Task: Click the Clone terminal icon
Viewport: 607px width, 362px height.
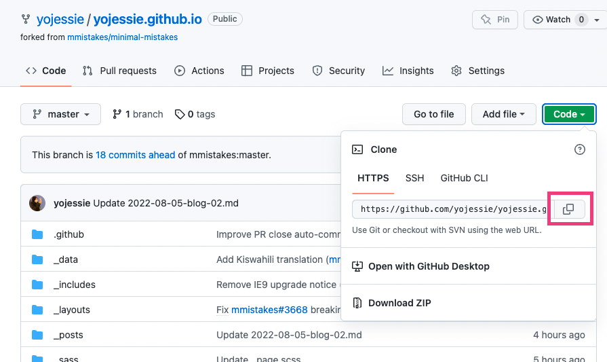Action: [x=357, y=149]
